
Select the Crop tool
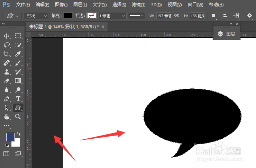point(7,54)
